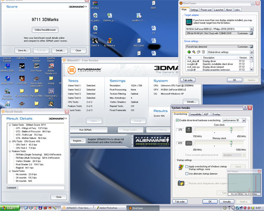This screenshot has width=264, height=211.
Task: Switch to the Power user tab
Action: click(x=206, y=10)
